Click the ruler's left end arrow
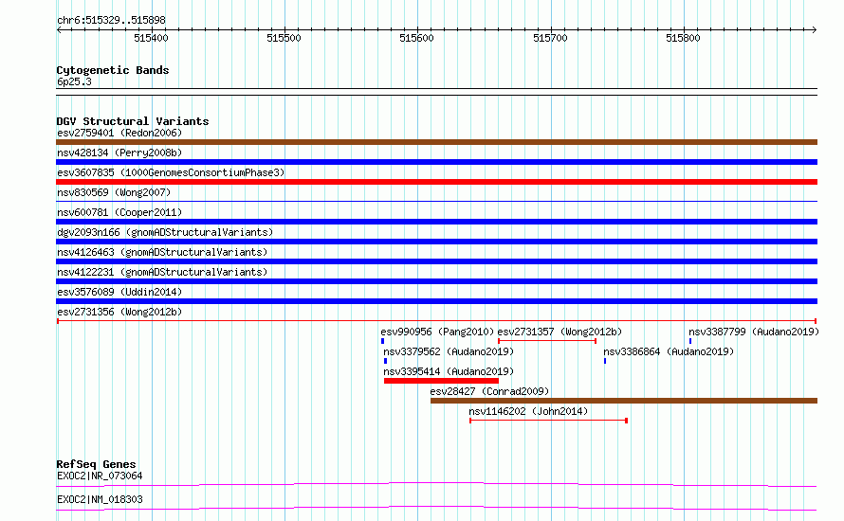The width and height of the screenshot is (844, 521). (59, 30)
